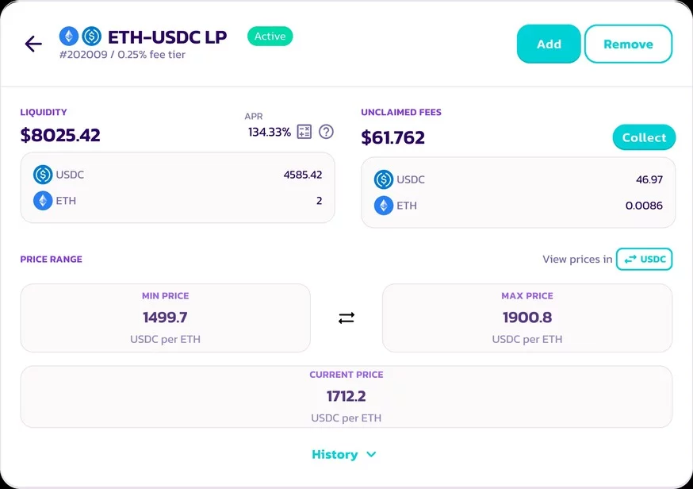Viewport: 693px width, 489px height.
Task: Toggle View prices in USDC
Action: click(644, 259)
